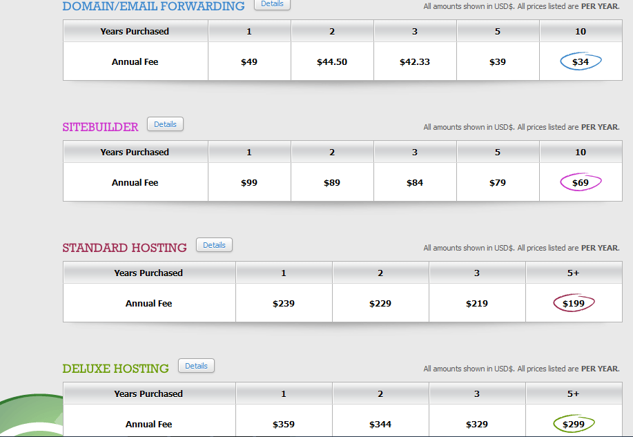The height and width of the screenshot is (437, 633).
Task: Select the $359 Deluxe Hosting fee
Action: [x=284, y=424]
